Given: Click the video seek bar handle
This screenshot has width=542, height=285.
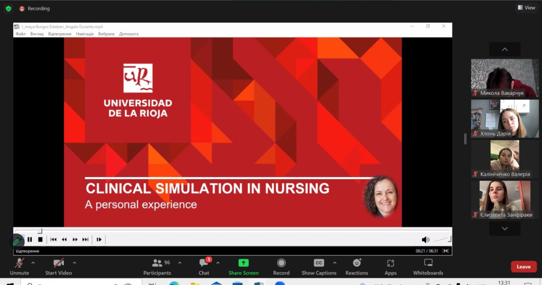Looking at the screenshot, I should pos(40,231).
